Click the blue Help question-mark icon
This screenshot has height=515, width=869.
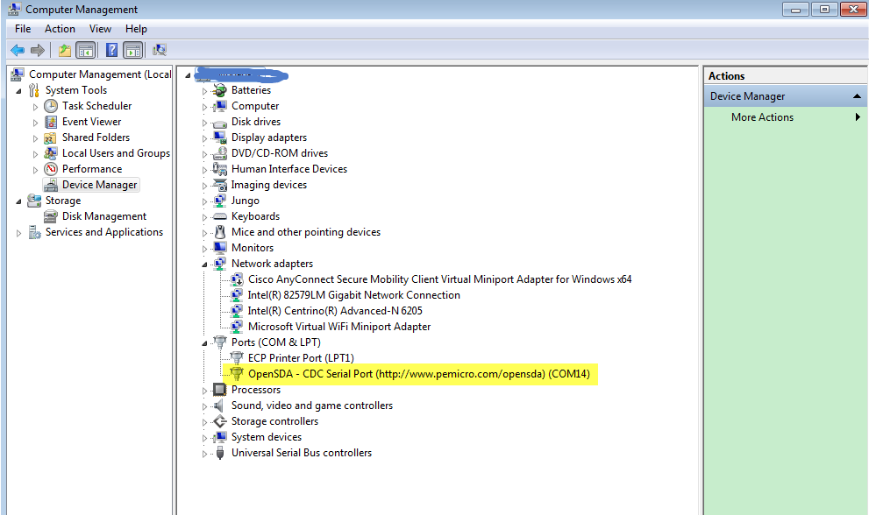pos(111,51)
